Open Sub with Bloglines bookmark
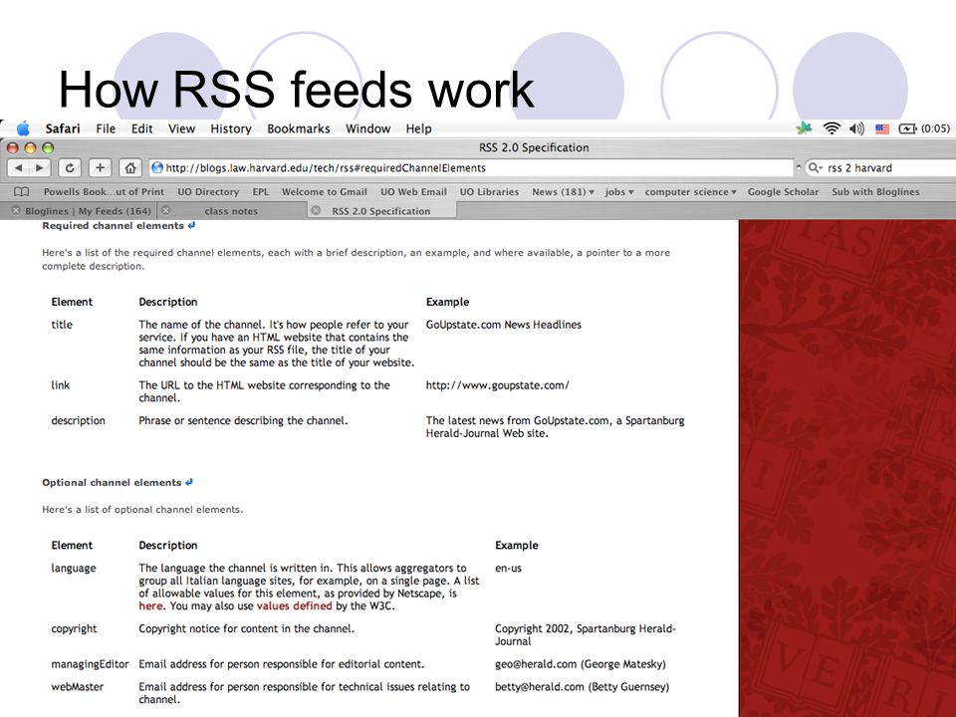The width and height of the screenshot is (956, 717). (x=875, y=192)
